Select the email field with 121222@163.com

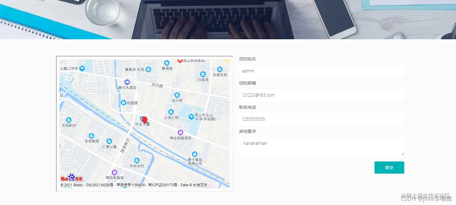point(322,95)
